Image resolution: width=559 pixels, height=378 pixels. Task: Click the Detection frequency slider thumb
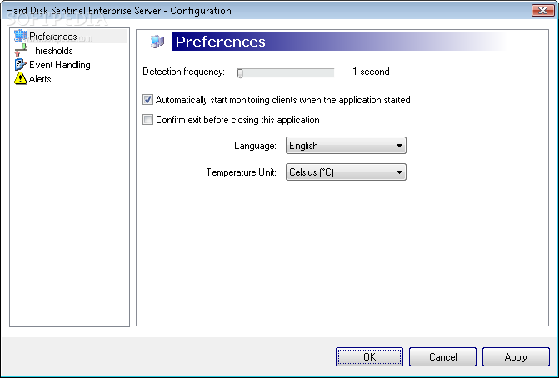point(240,73)
